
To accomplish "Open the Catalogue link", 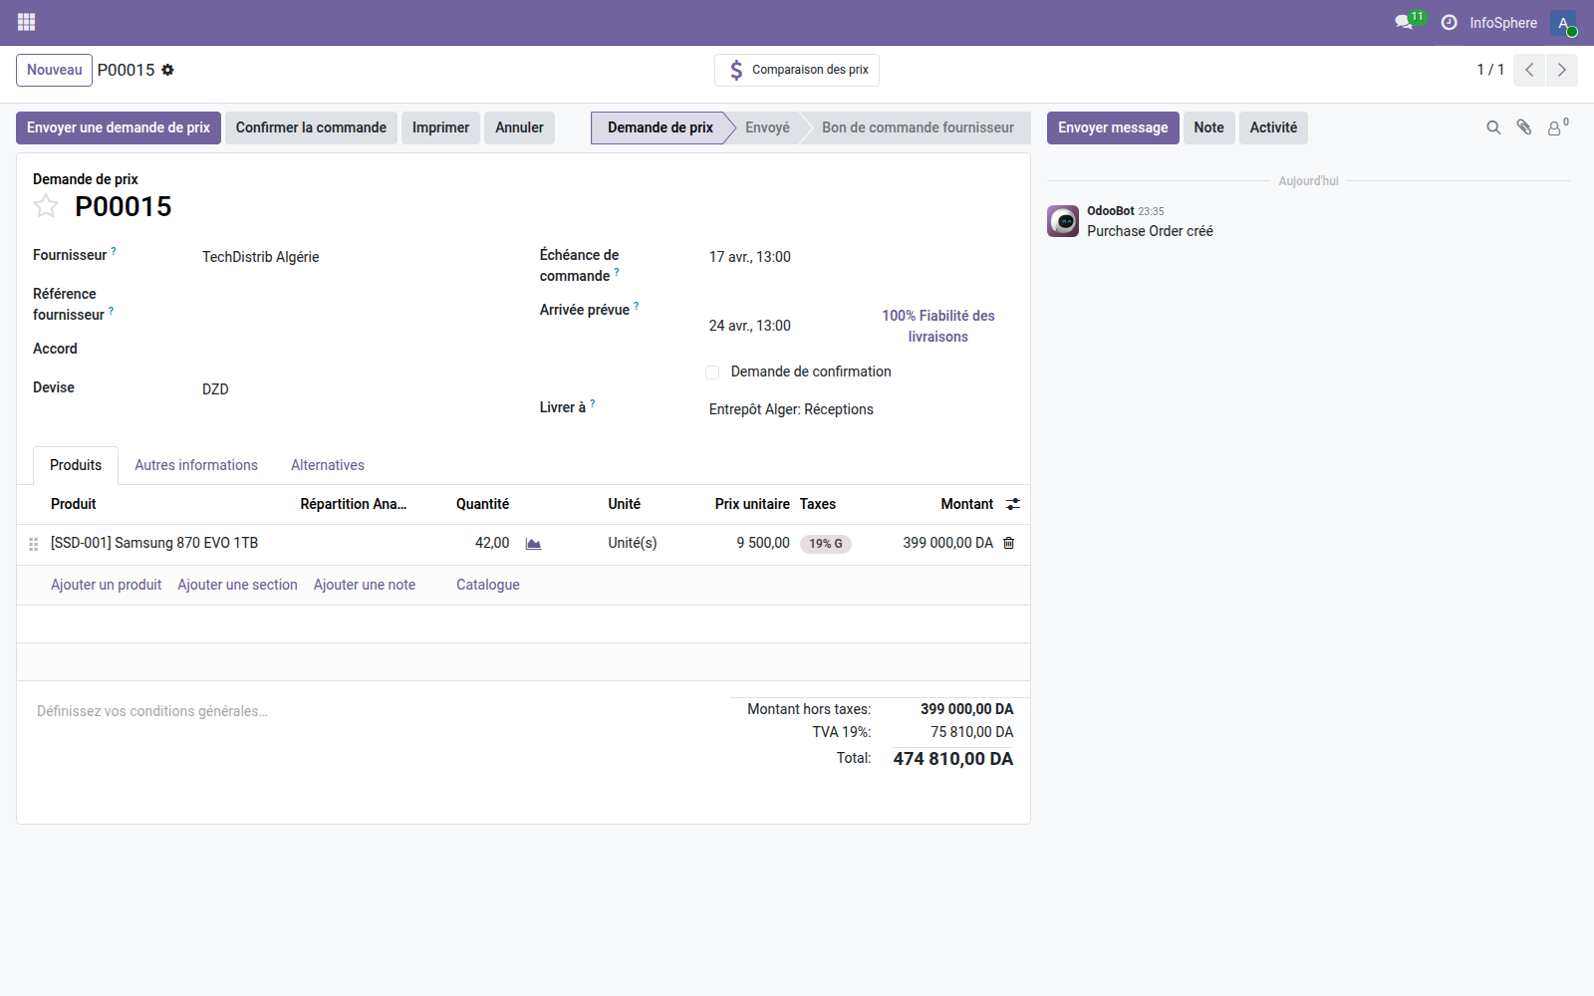I will pos(487,585).
